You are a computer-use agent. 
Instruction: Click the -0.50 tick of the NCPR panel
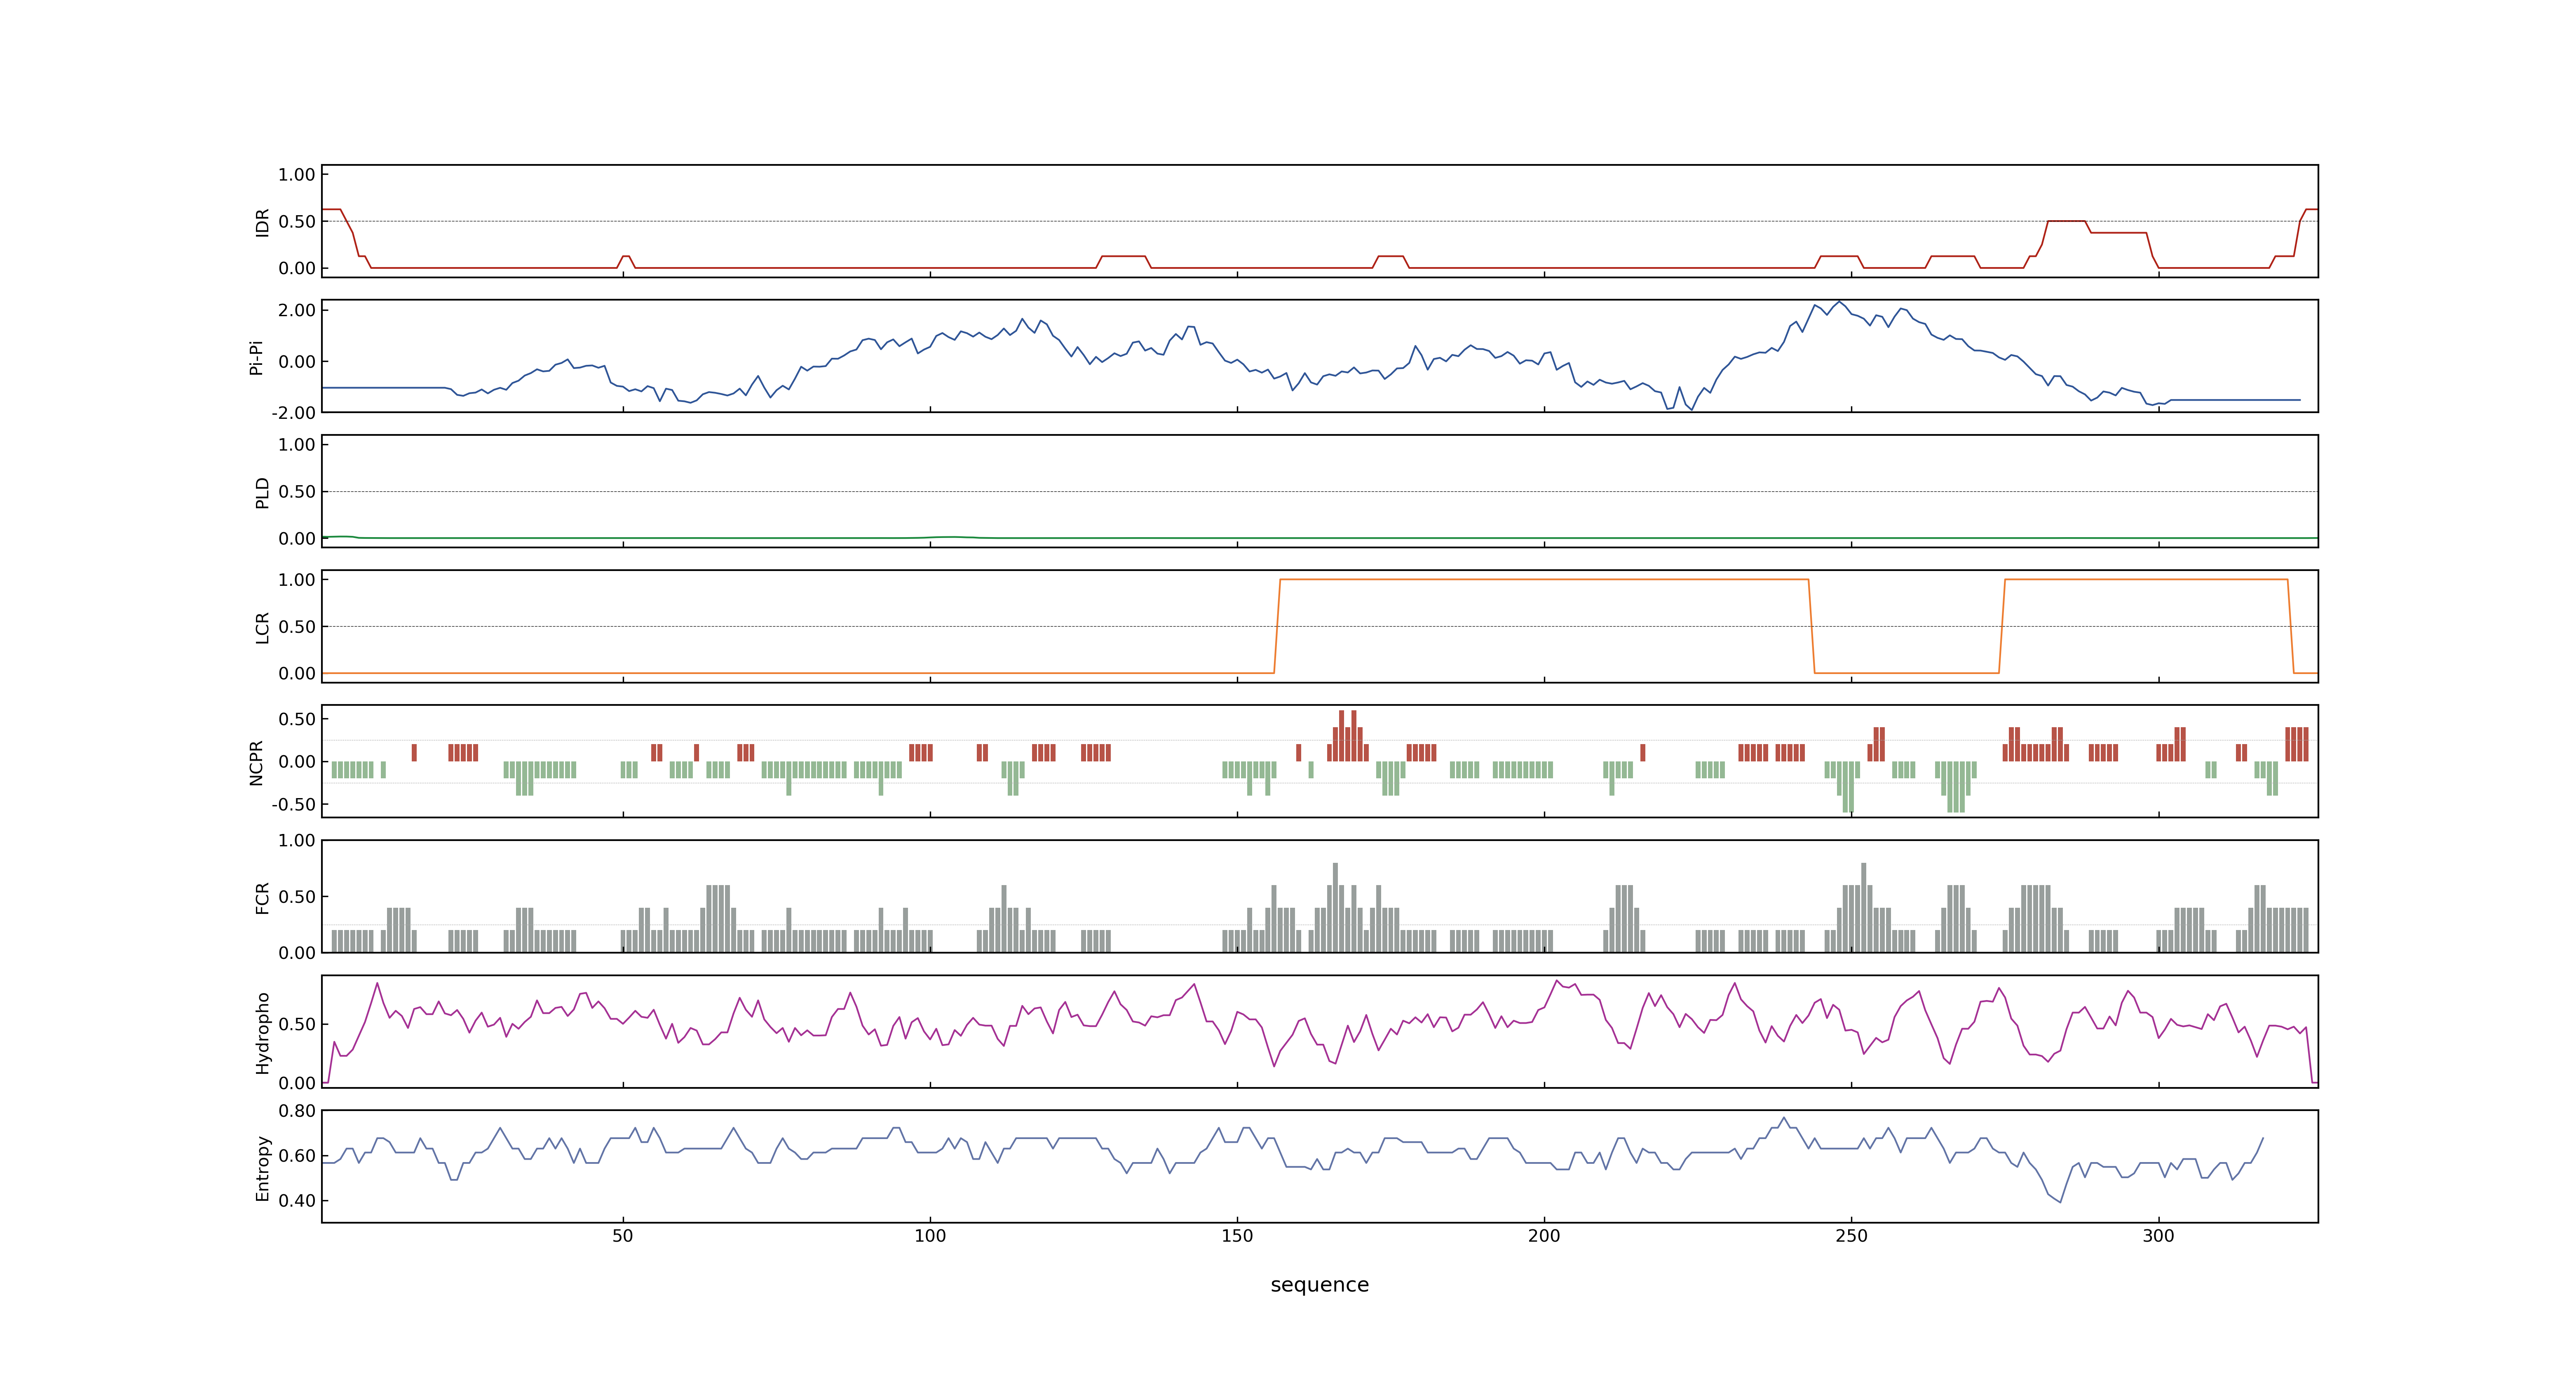[293, 805]
